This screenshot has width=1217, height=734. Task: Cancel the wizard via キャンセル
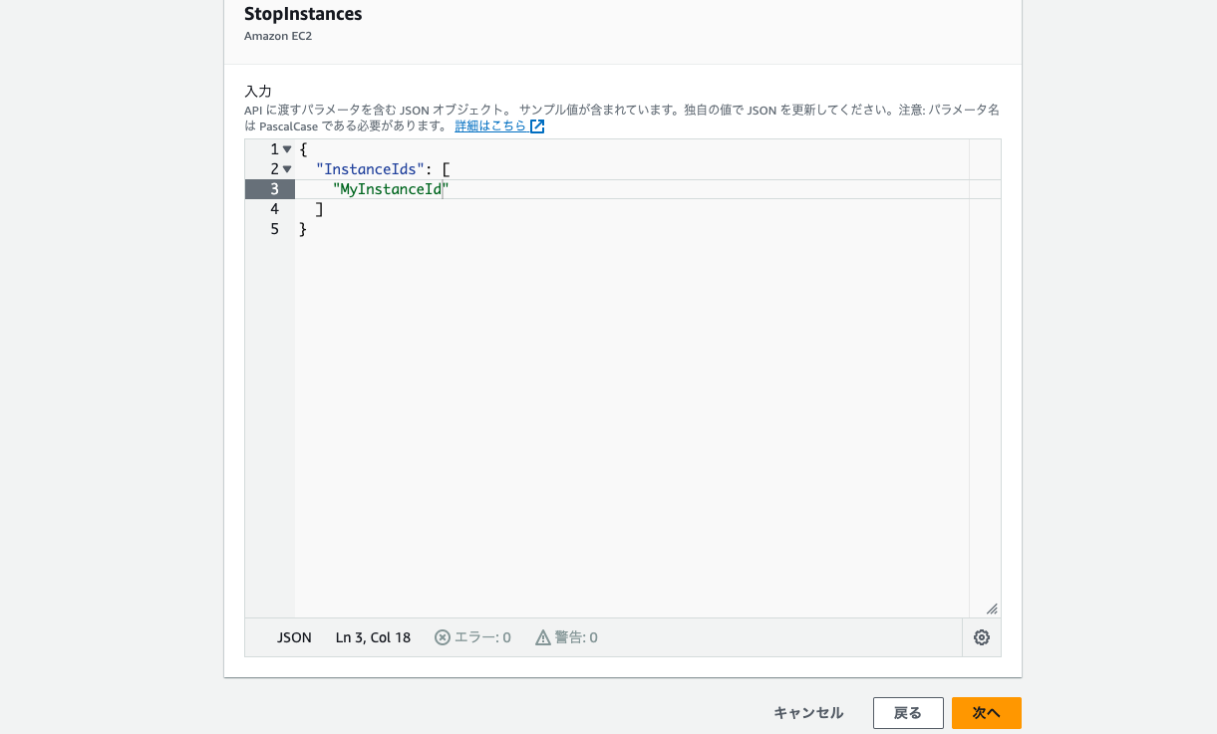(809, 712)
